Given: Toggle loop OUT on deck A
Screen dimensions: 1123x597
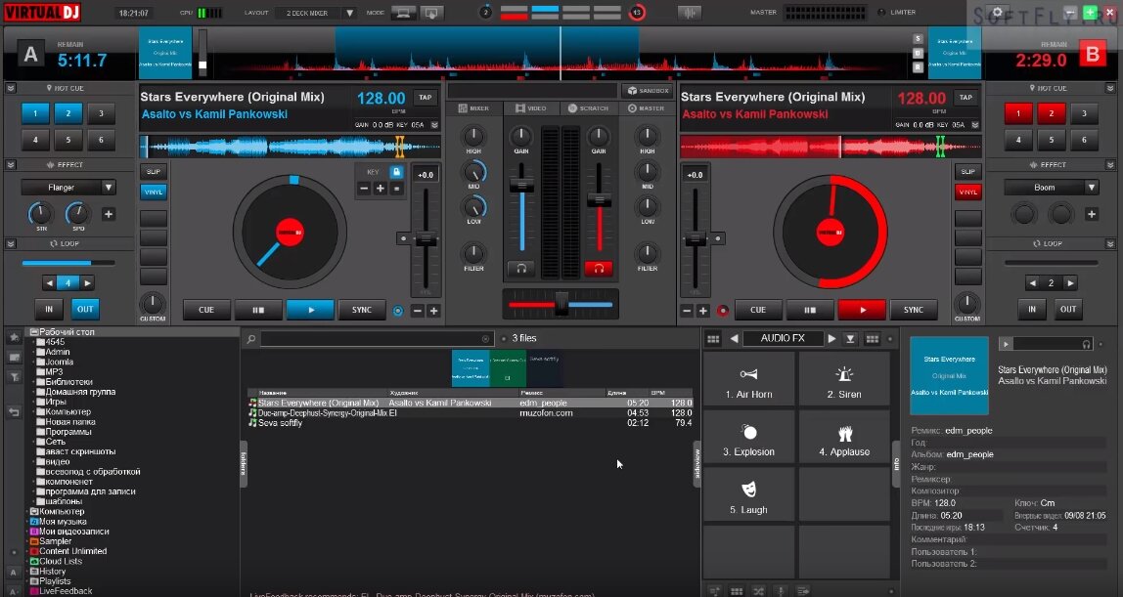Looking at the screenshot, I should coord(84,310).
